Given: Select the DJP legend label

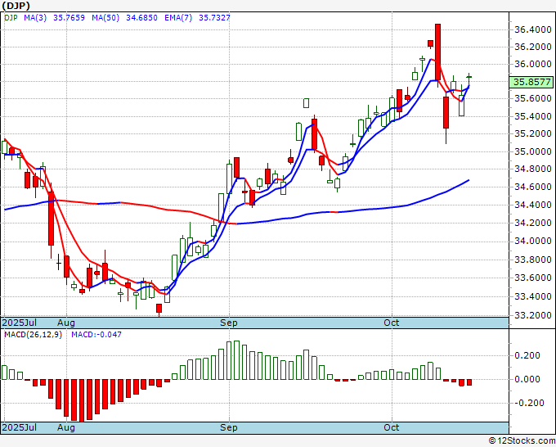Looking at the screenshot, I should point(11,17).
